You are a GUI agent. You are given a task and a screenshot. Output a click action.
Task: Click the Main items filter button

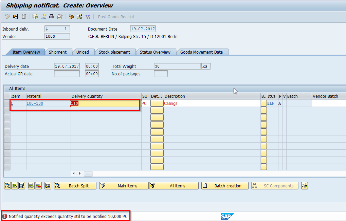pyautogui.click(x=124, y=186)
